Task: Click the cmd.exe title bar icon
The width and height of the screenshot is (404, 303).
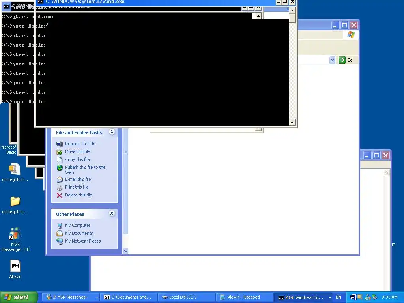Action: pos(40,2)
